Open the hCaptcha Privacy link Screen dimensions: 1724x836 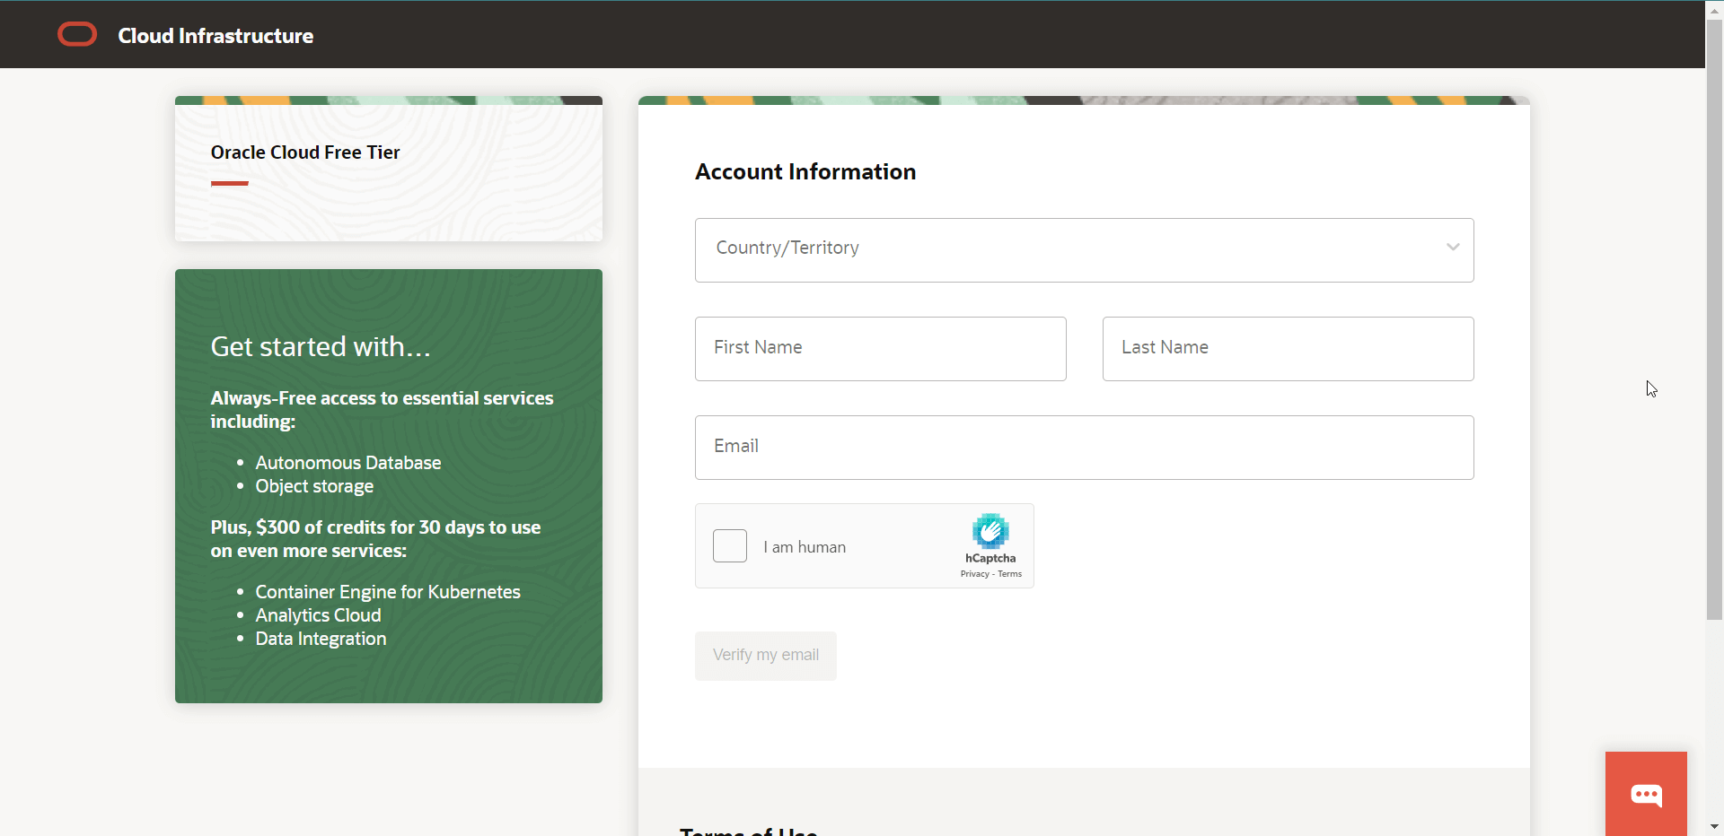[x=974, y=574]
